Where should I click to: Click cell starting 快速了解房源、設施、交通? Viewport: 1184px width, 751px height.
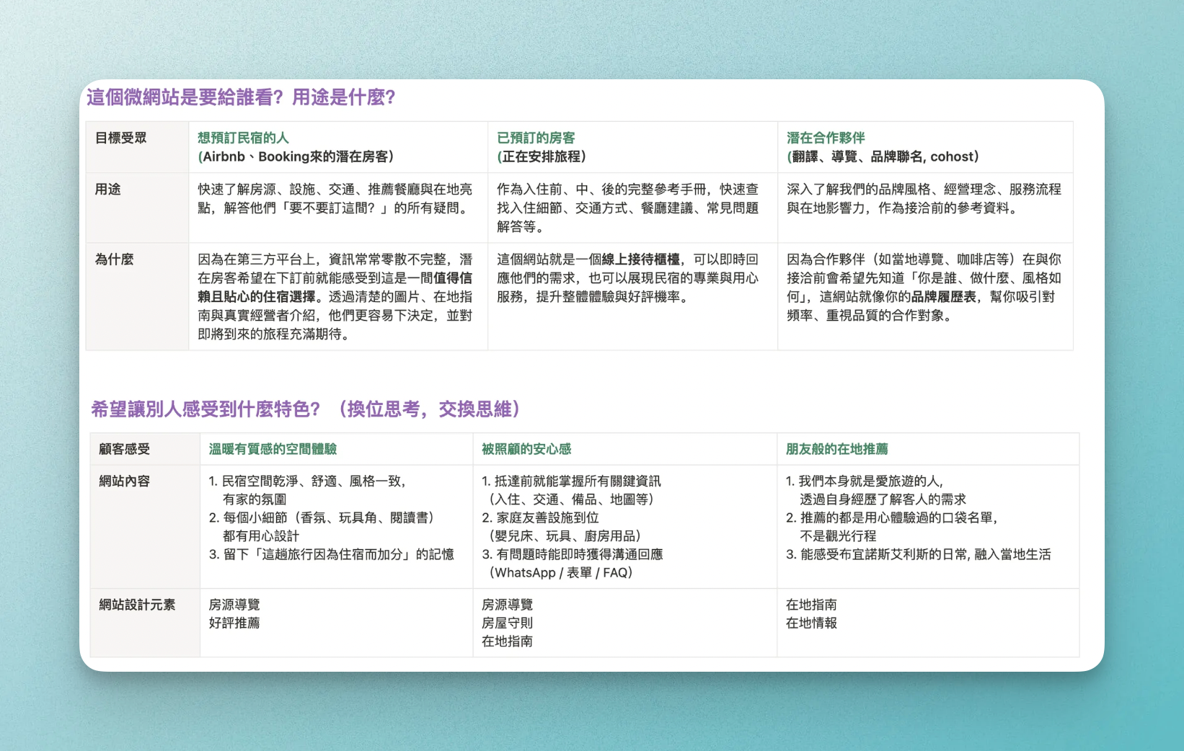[338, 208]
